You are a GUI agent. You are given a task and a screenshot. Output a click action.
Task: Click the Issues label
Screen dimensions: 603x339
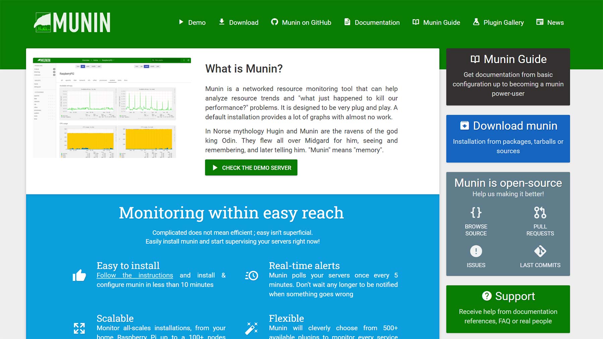476,265
